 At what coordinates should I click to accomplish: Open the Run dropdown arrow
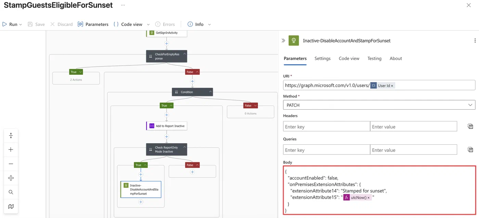click(21, 24)
